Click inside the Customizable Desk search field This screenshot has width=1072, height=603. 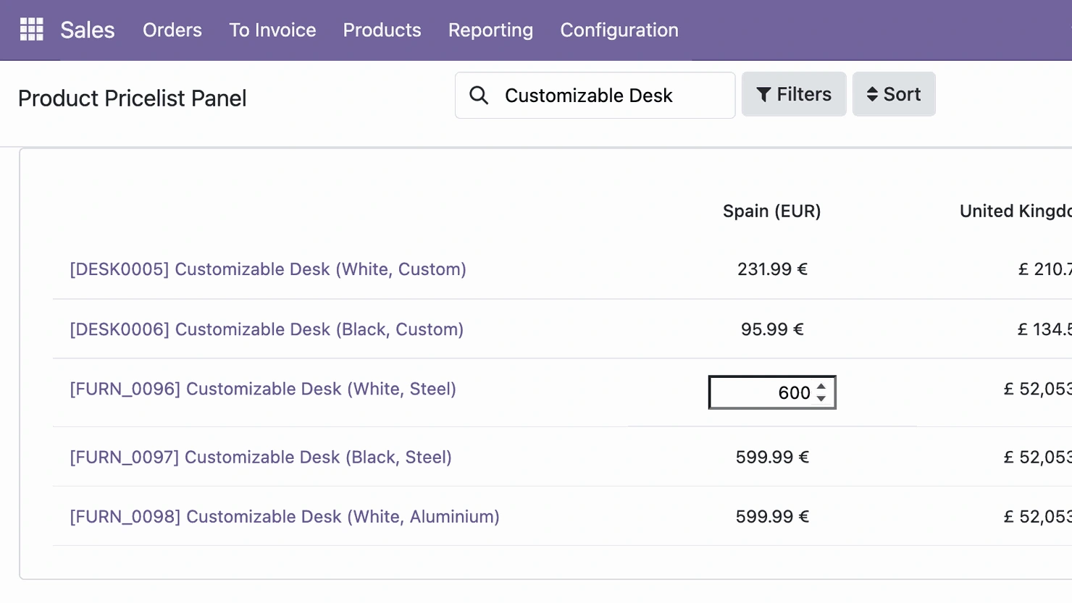pos(616,95)
